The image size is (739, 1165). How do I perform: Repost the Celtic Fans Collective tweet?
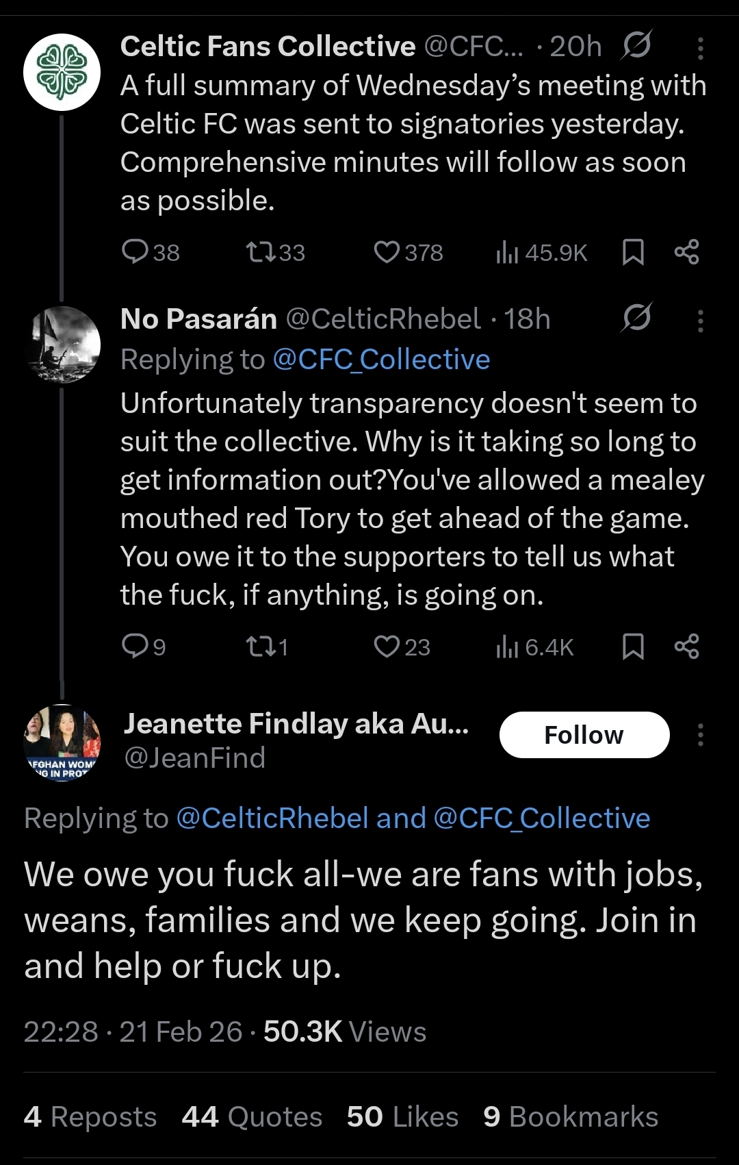pyautogui.click(x=261, y=252)
